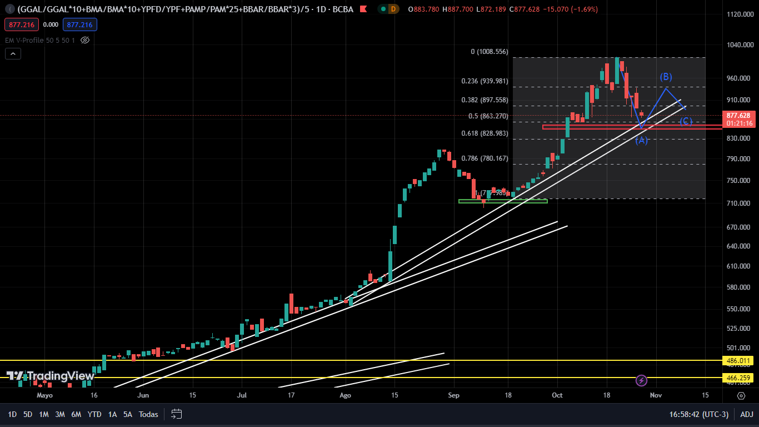
Task: Click the open value O883.780
Action: pos(423,9)
